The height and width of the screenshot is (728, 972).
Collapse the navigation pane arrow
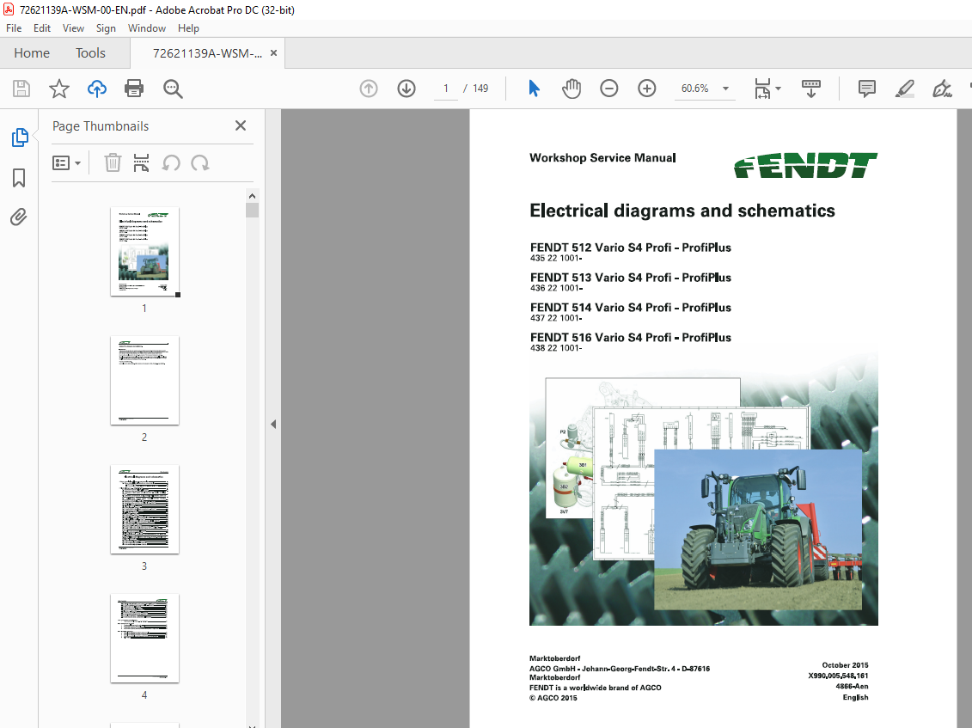click(x=273, y=424)
